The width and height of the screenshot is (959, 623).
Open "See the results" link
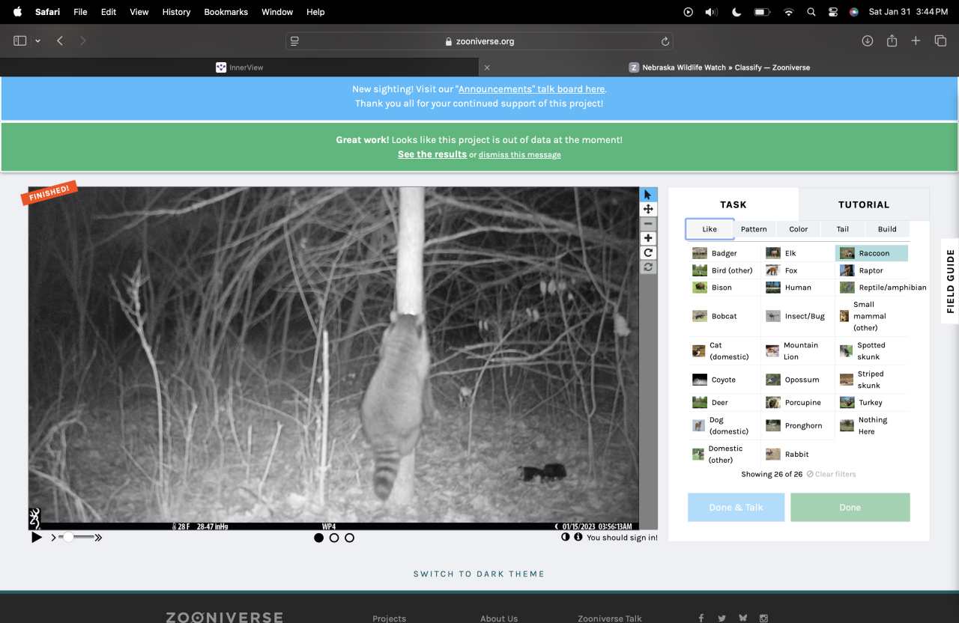432,154
